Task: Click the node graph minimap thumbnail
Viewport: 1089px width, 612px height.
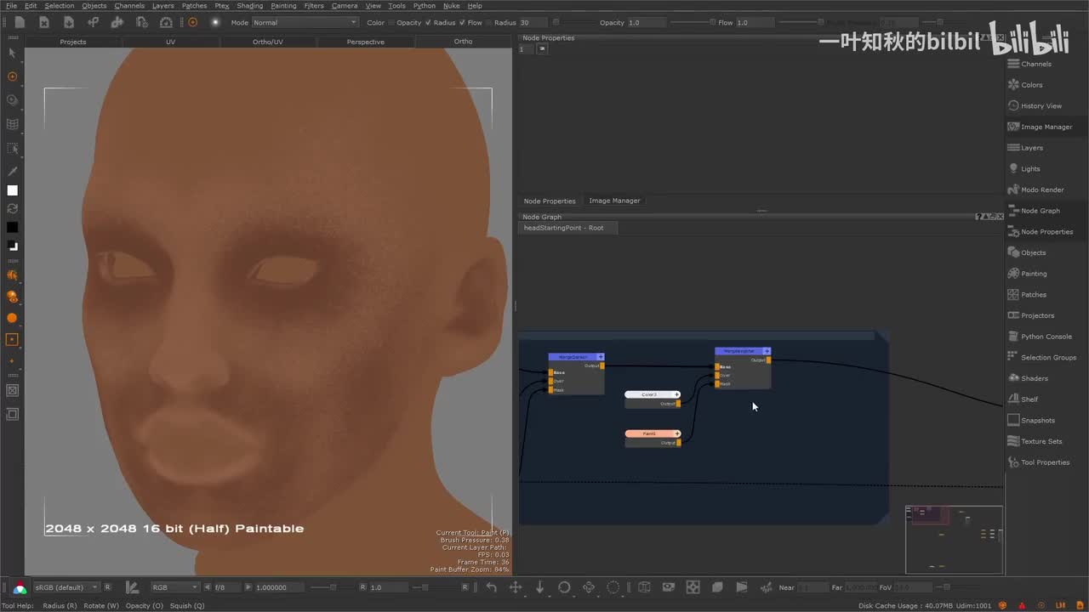Action: click(x=954, y=539)
